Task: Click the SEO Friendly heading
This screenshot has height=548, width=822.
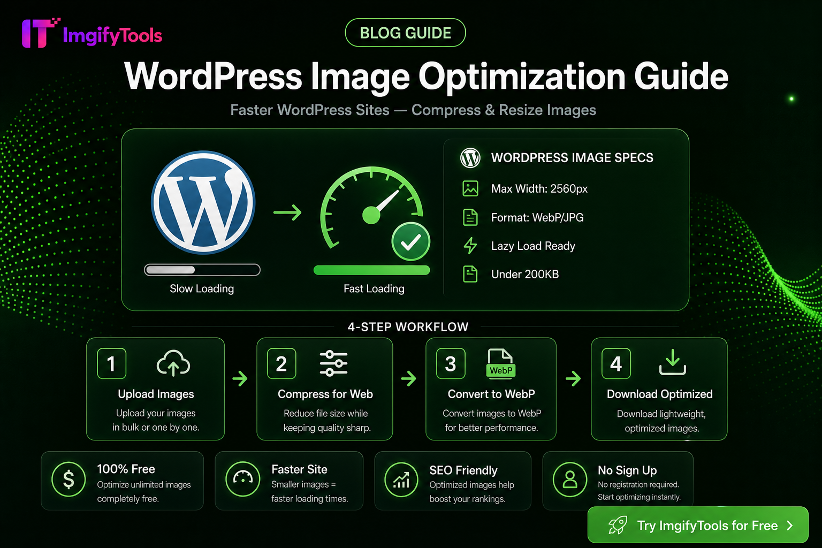Action: tap(463, 470)
